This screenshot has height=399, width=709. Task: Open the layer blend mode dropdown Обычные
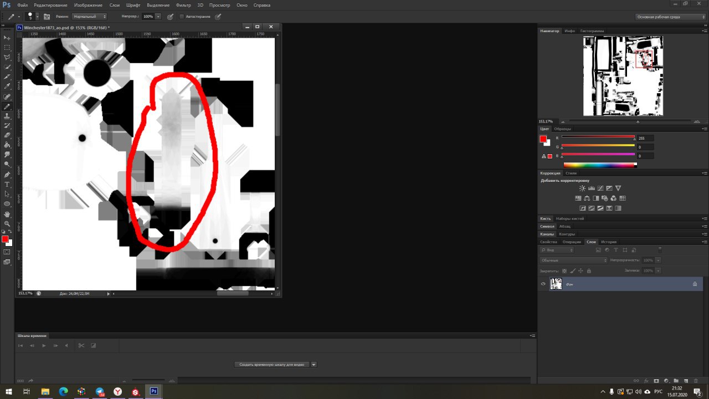tap(574, 260)
